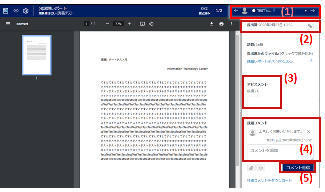The image size is (325, 192).
Task: Rotate the page with the rotate icon
Action: (x=151, y=24)
